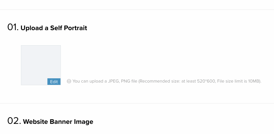Click the top-left corner of the portrait box
274x134 pixels.
(22, 46)
